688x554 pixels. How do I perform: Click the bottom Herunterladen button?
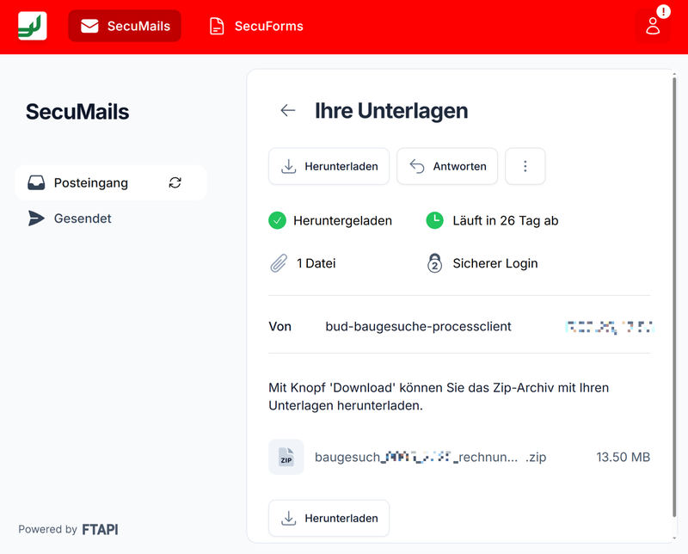(329, 518)
